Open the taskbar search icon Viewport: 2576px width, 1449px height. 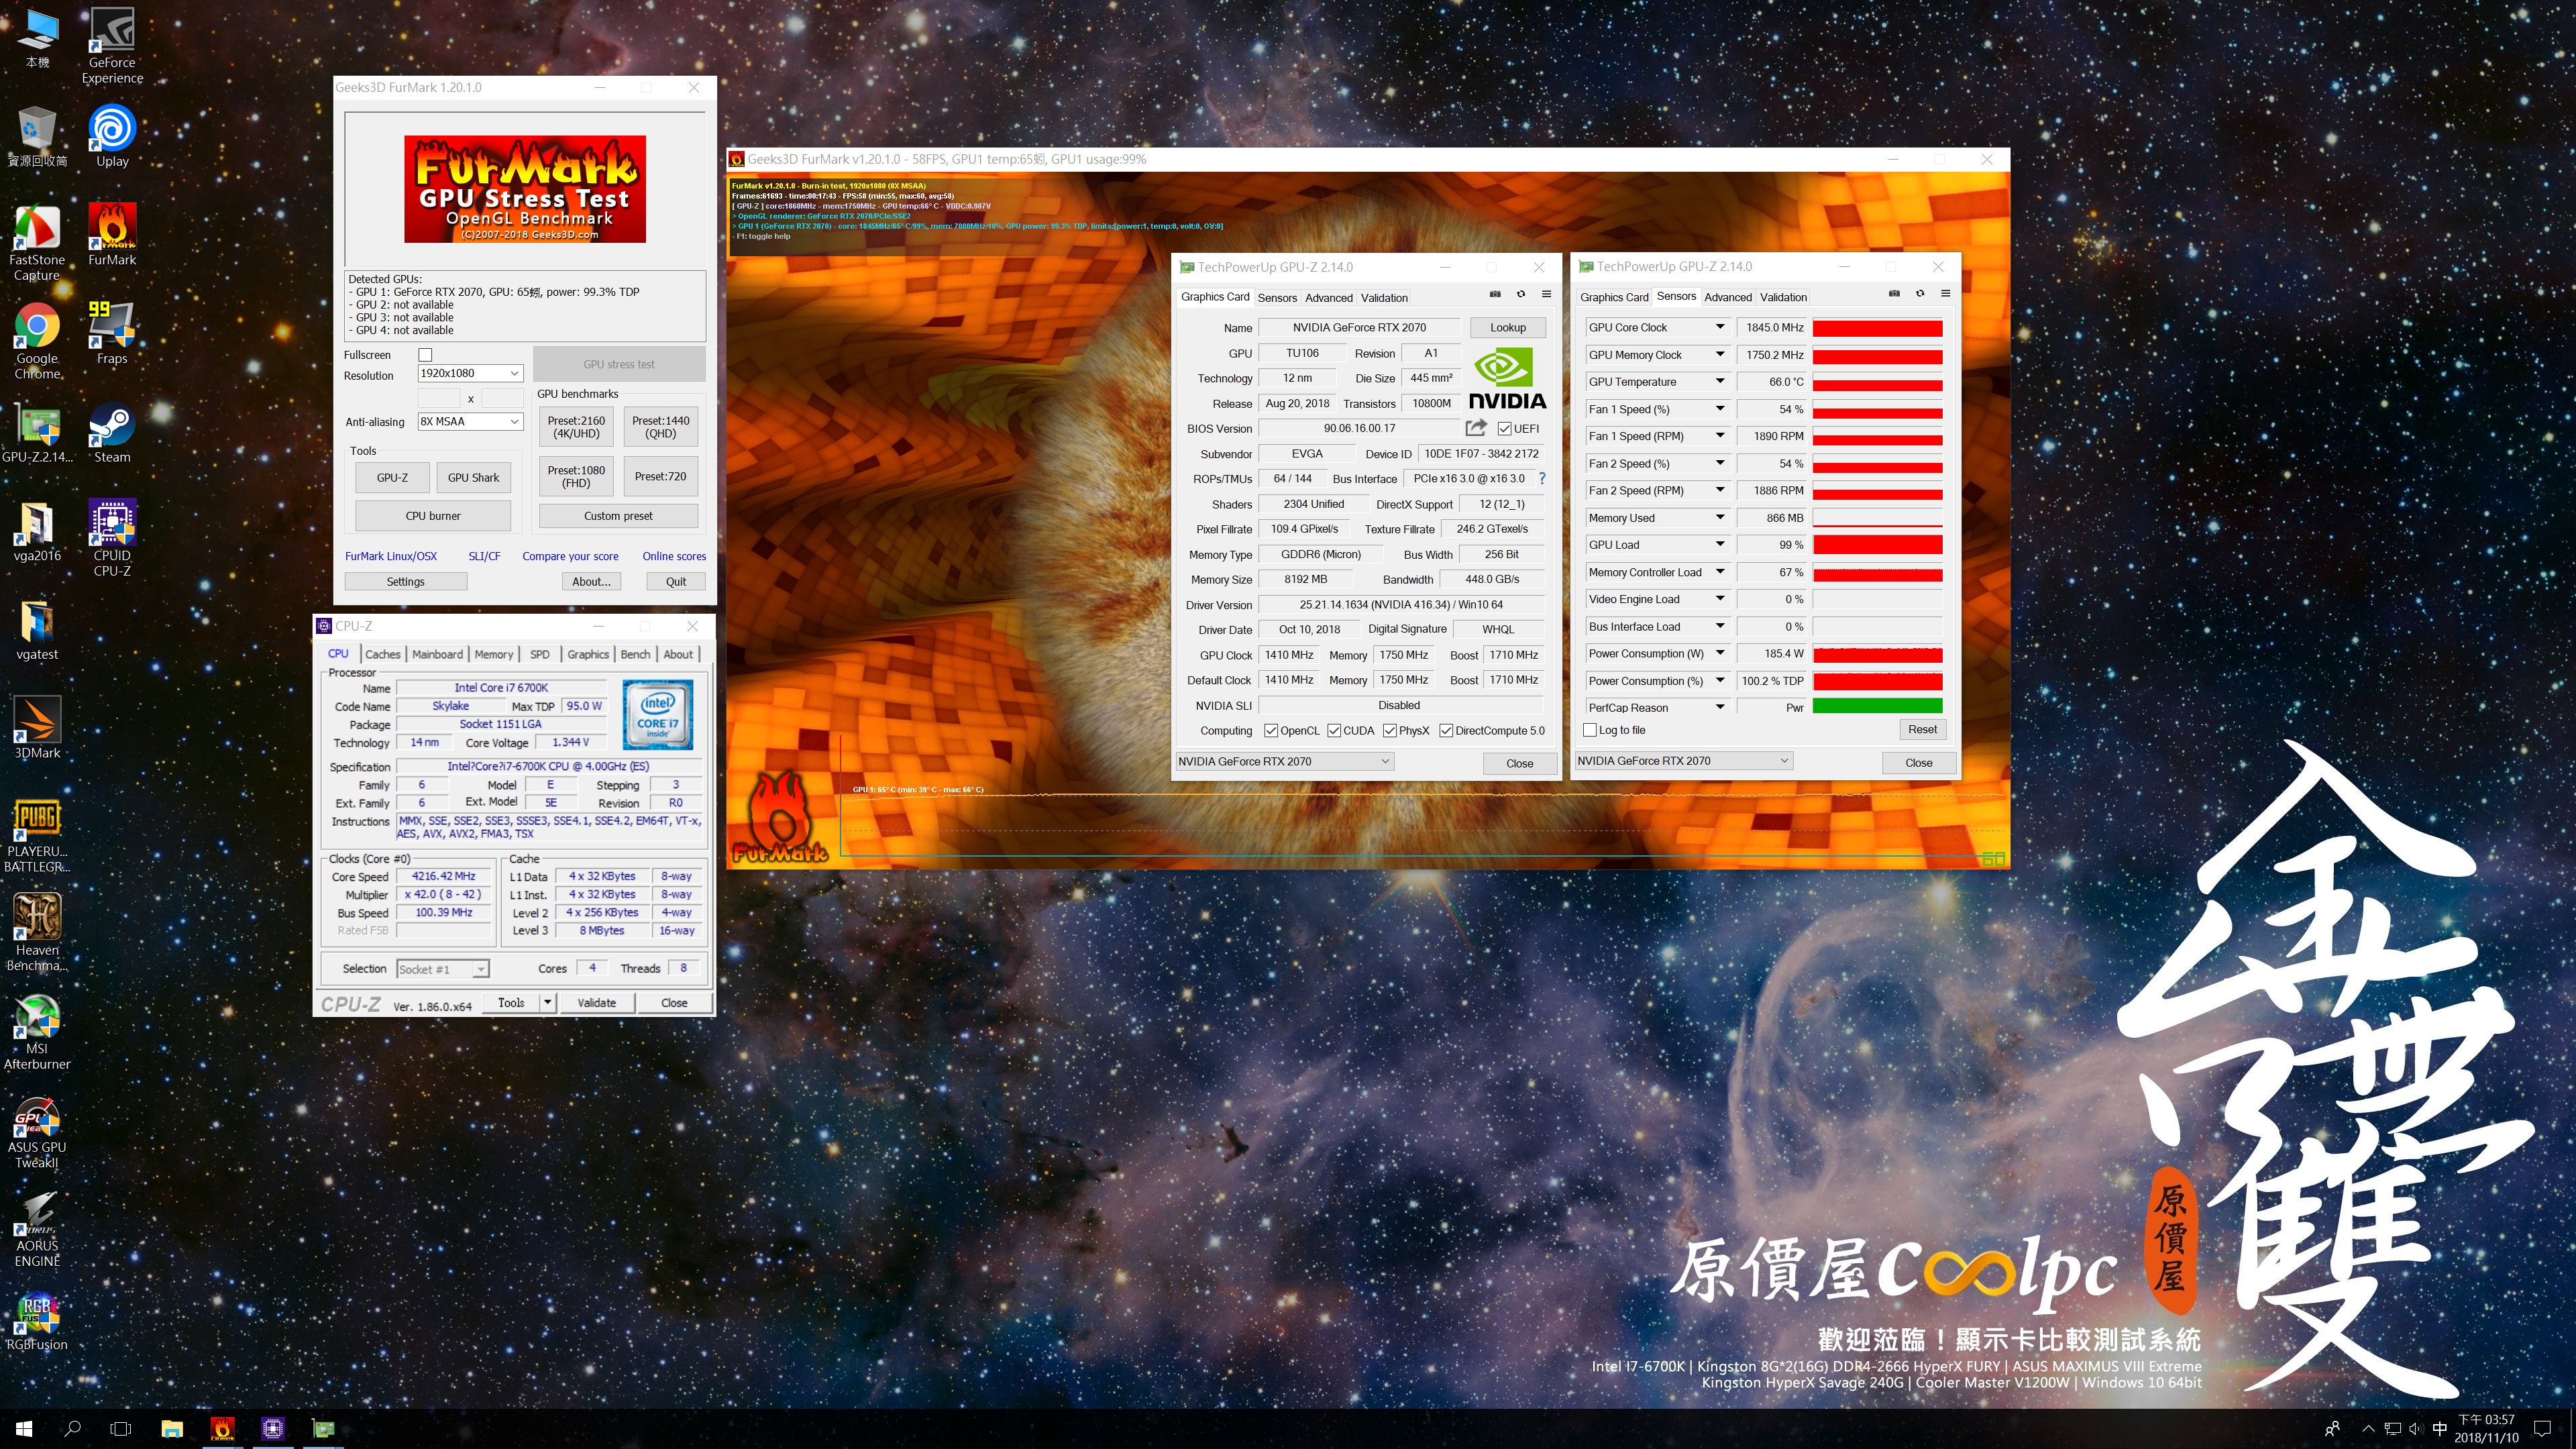(x=72, y=1428)
